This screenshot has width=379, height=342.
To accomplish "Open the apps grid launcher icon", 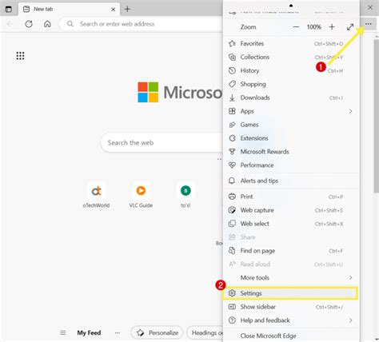I will pos(20,56).
